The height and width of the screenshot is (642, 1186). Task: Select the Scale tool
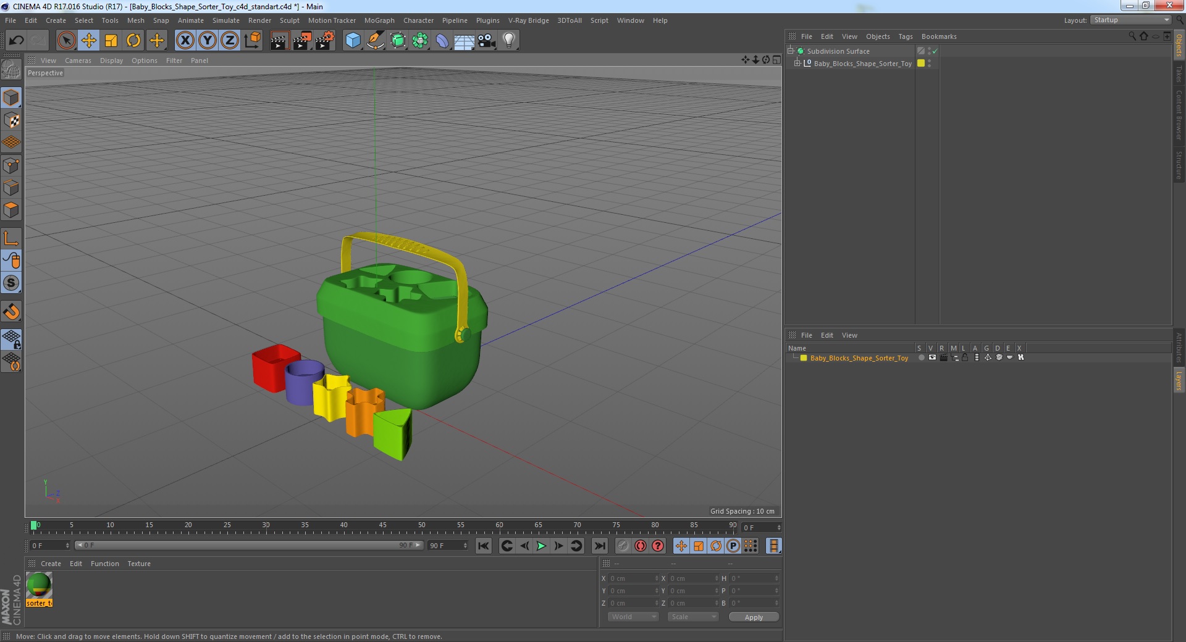[x=111, y=41]
